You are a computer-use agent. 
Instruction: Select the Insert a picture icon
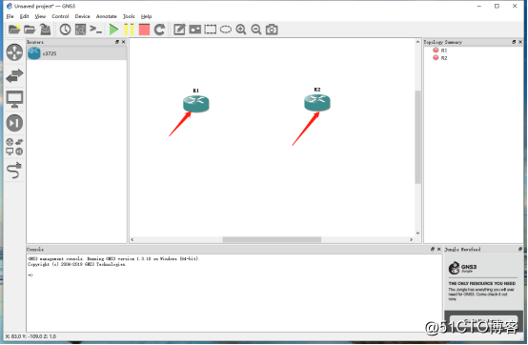point(195,30)
